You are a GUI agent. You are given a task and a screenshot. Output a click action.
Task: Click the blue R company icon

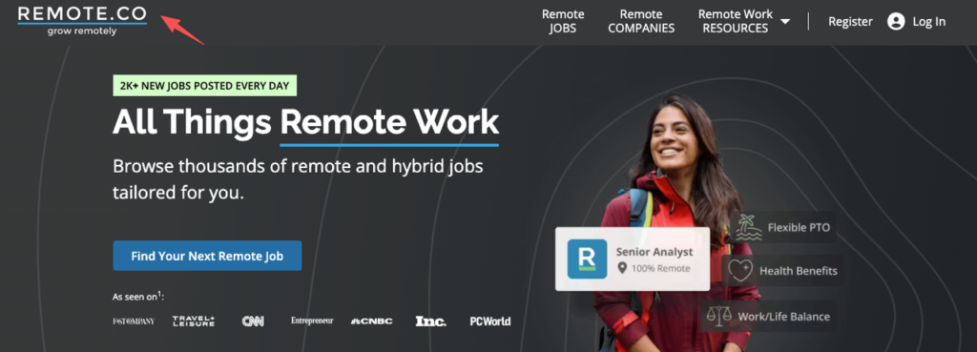(587, 259)
